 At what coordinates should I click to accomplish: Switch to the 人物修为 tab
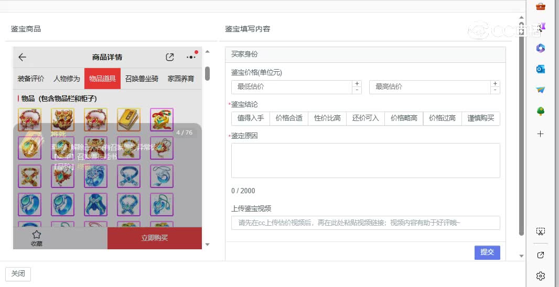click(67, 79)
